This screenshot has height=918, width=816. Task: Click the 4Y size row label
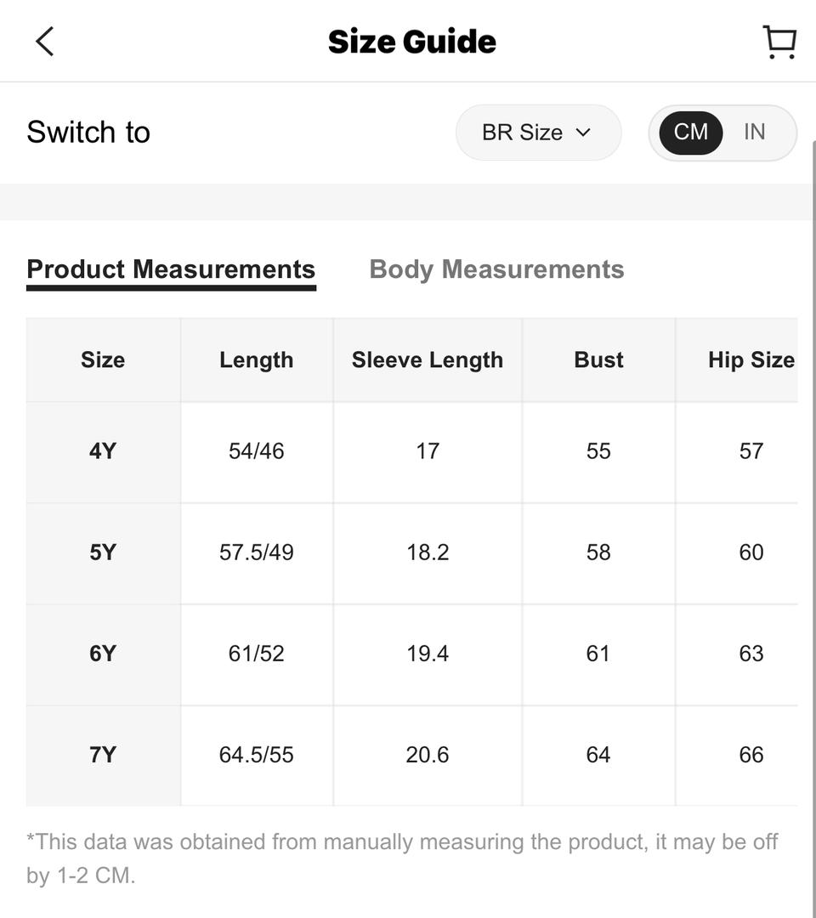tap(103, 451)
